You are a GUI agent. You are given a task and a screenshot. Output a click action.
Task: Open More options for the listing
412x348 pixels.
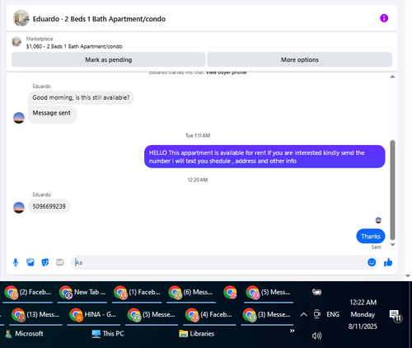(x=299, y=59)
